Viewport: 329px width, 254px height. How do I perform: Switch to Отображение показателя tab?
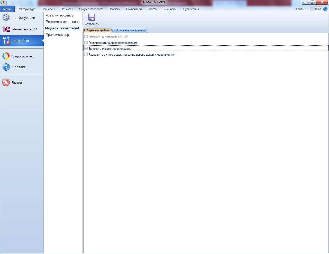pyautogui.click(x=128, y=30)
